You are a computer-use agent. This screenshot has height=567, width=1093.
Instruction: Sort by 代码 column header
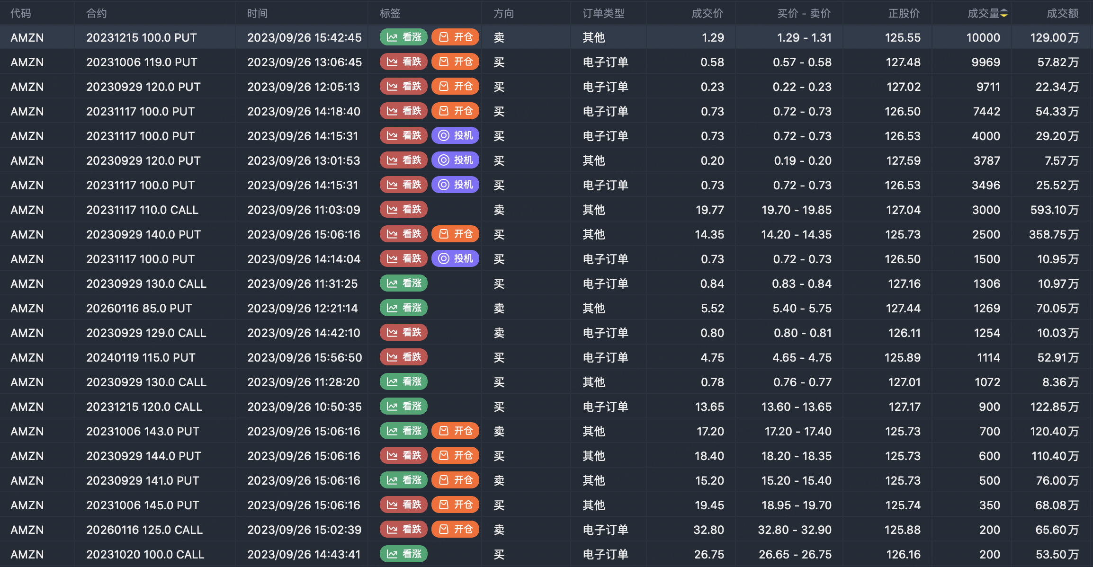tap(21, 13)
